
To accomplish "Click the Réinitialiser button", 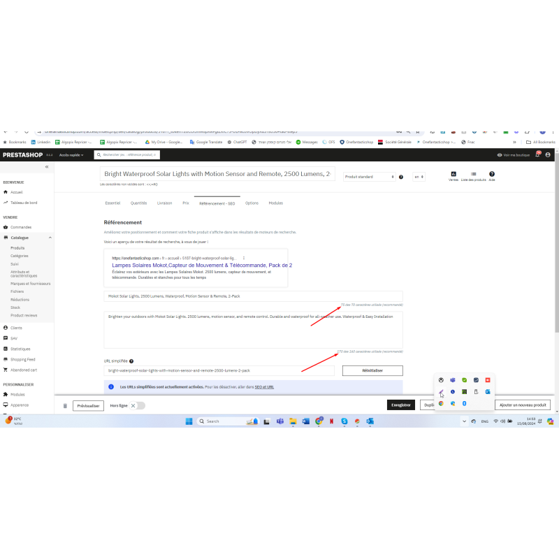I will [x=372, y=370].
